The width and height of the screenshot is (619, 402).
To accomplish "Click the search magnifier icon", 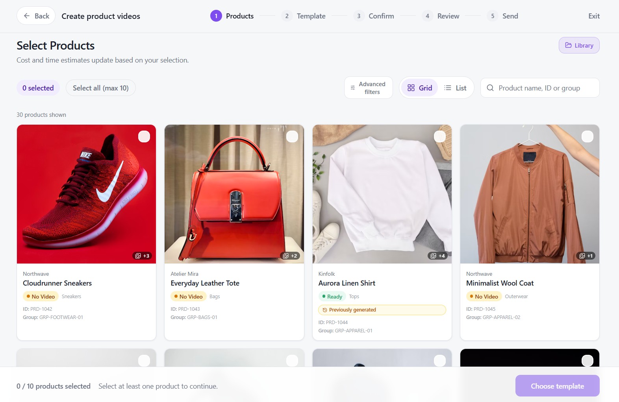I will [x=490, y=88].
